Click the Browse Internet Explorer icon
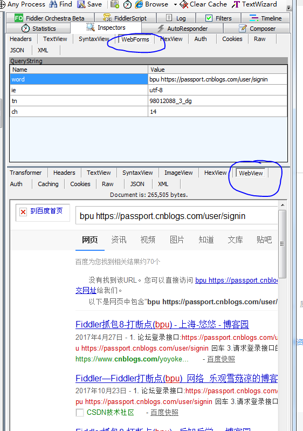 pos(139,4)
